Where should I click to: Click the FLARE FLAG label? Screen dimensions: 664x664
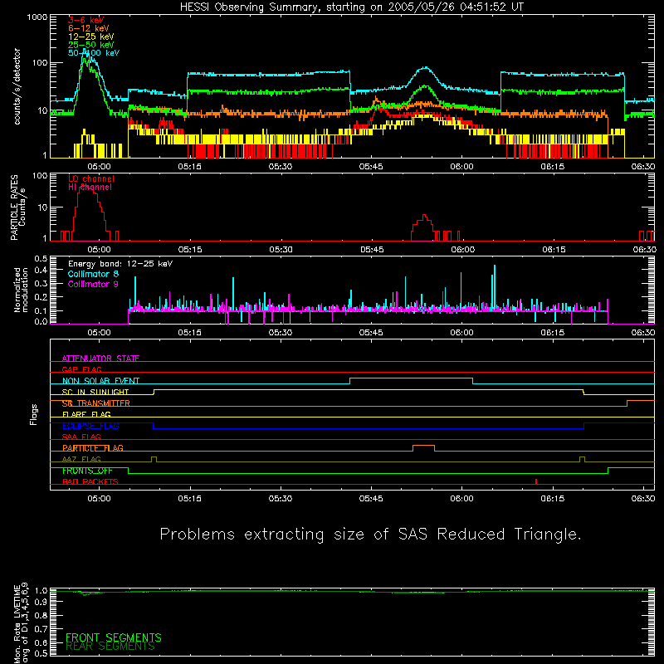(x=86, y=414)
